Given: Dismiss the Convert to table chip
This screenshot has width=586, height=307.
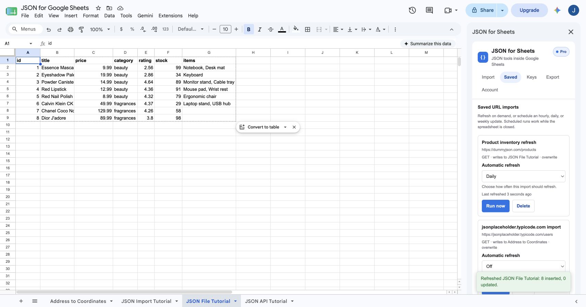Looking at the screenshot, I should (294, 127).
